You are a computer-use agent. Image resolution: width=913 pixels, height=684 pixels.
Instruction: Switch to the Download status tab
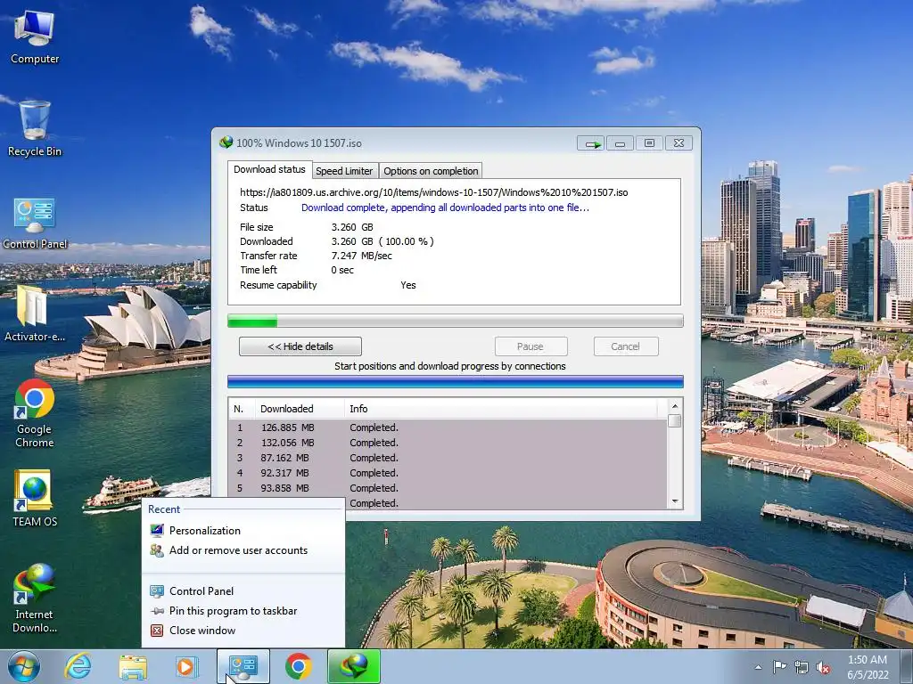tap(269, 169)
